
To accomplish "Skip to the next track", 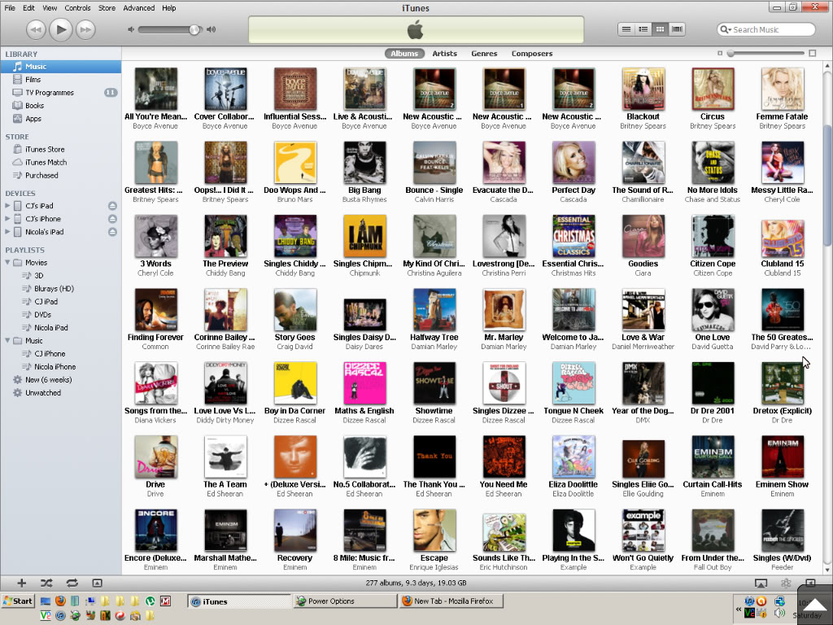I will click(85, 30).
